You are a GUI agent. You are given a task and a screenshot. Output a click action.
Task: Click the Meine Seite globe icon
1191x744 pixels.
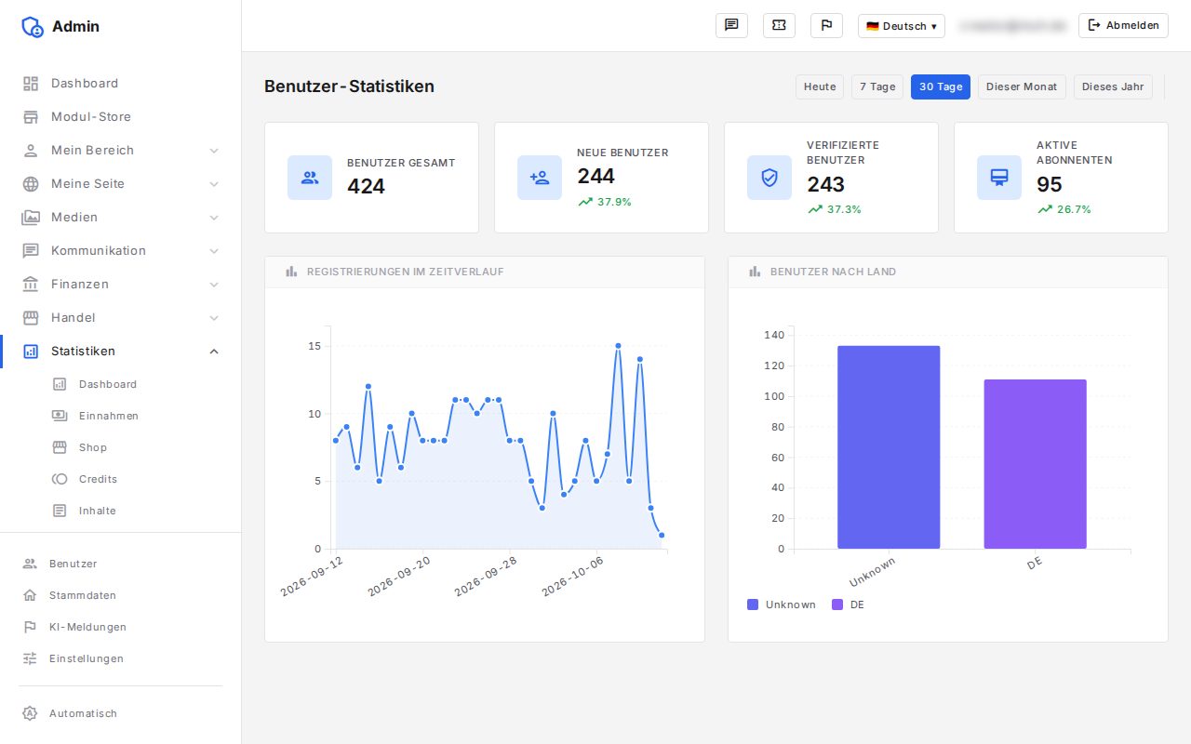click(x=31, y=184)
